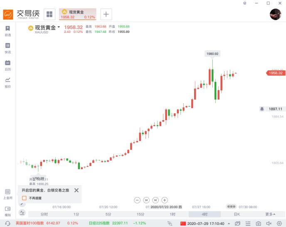This screenshot has height=227, width=286.
Task: Open the 日历 calendar sidebar icon
Action: tap(7, 65)
